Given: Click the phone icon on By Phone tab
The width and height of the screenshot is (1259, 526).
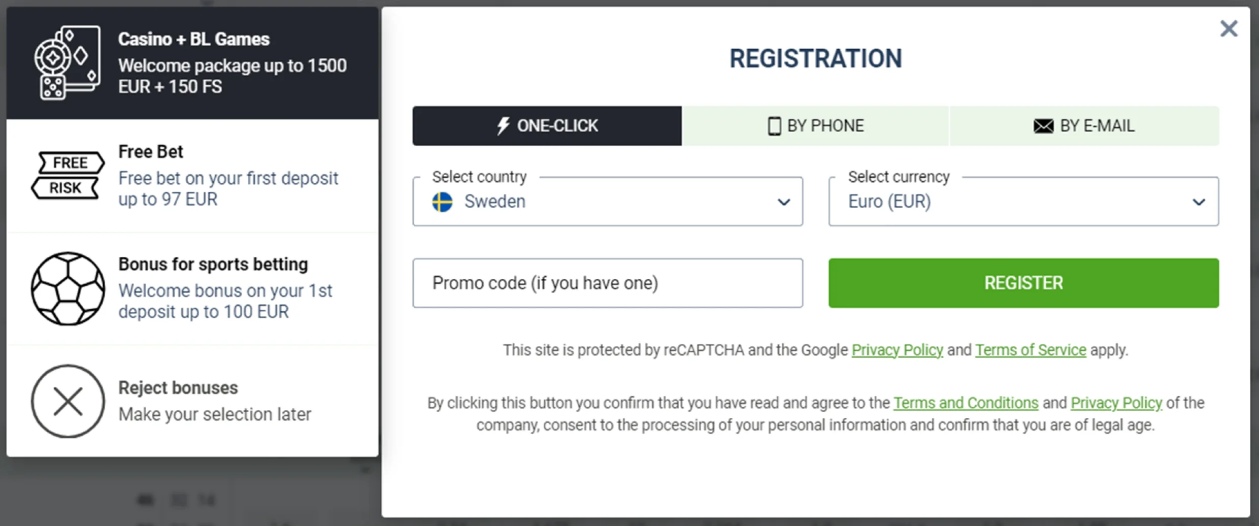Looking at the screenshot, I should pyautogui.click(x=774, y=126).
